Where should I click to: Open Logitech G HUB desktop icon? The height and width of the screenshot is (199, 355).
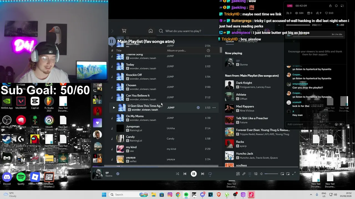click(21, 142)
